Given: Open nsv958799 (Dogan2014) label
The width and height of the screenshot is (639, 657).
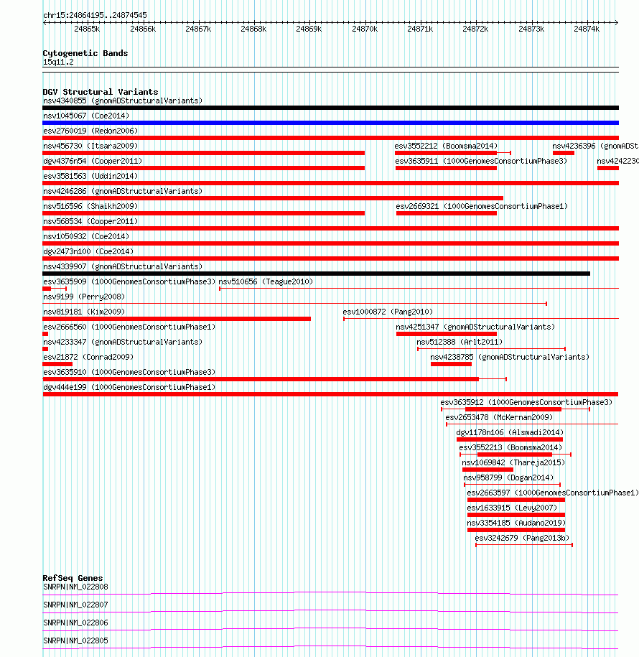Looking at the screenshot, I should click(508, 477).
